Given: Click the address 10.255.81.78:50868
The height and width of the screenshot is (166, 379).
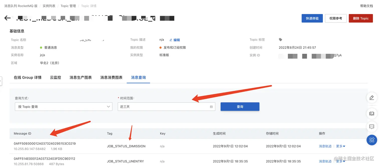Looking at the screenshot, I should [29, 164].
